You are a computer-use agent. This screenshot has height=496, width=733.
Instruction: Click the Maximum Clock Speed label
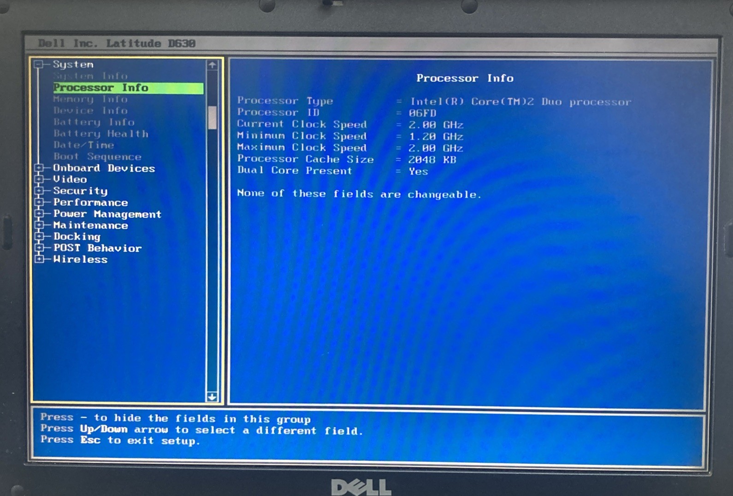click(x=302, y=147)
